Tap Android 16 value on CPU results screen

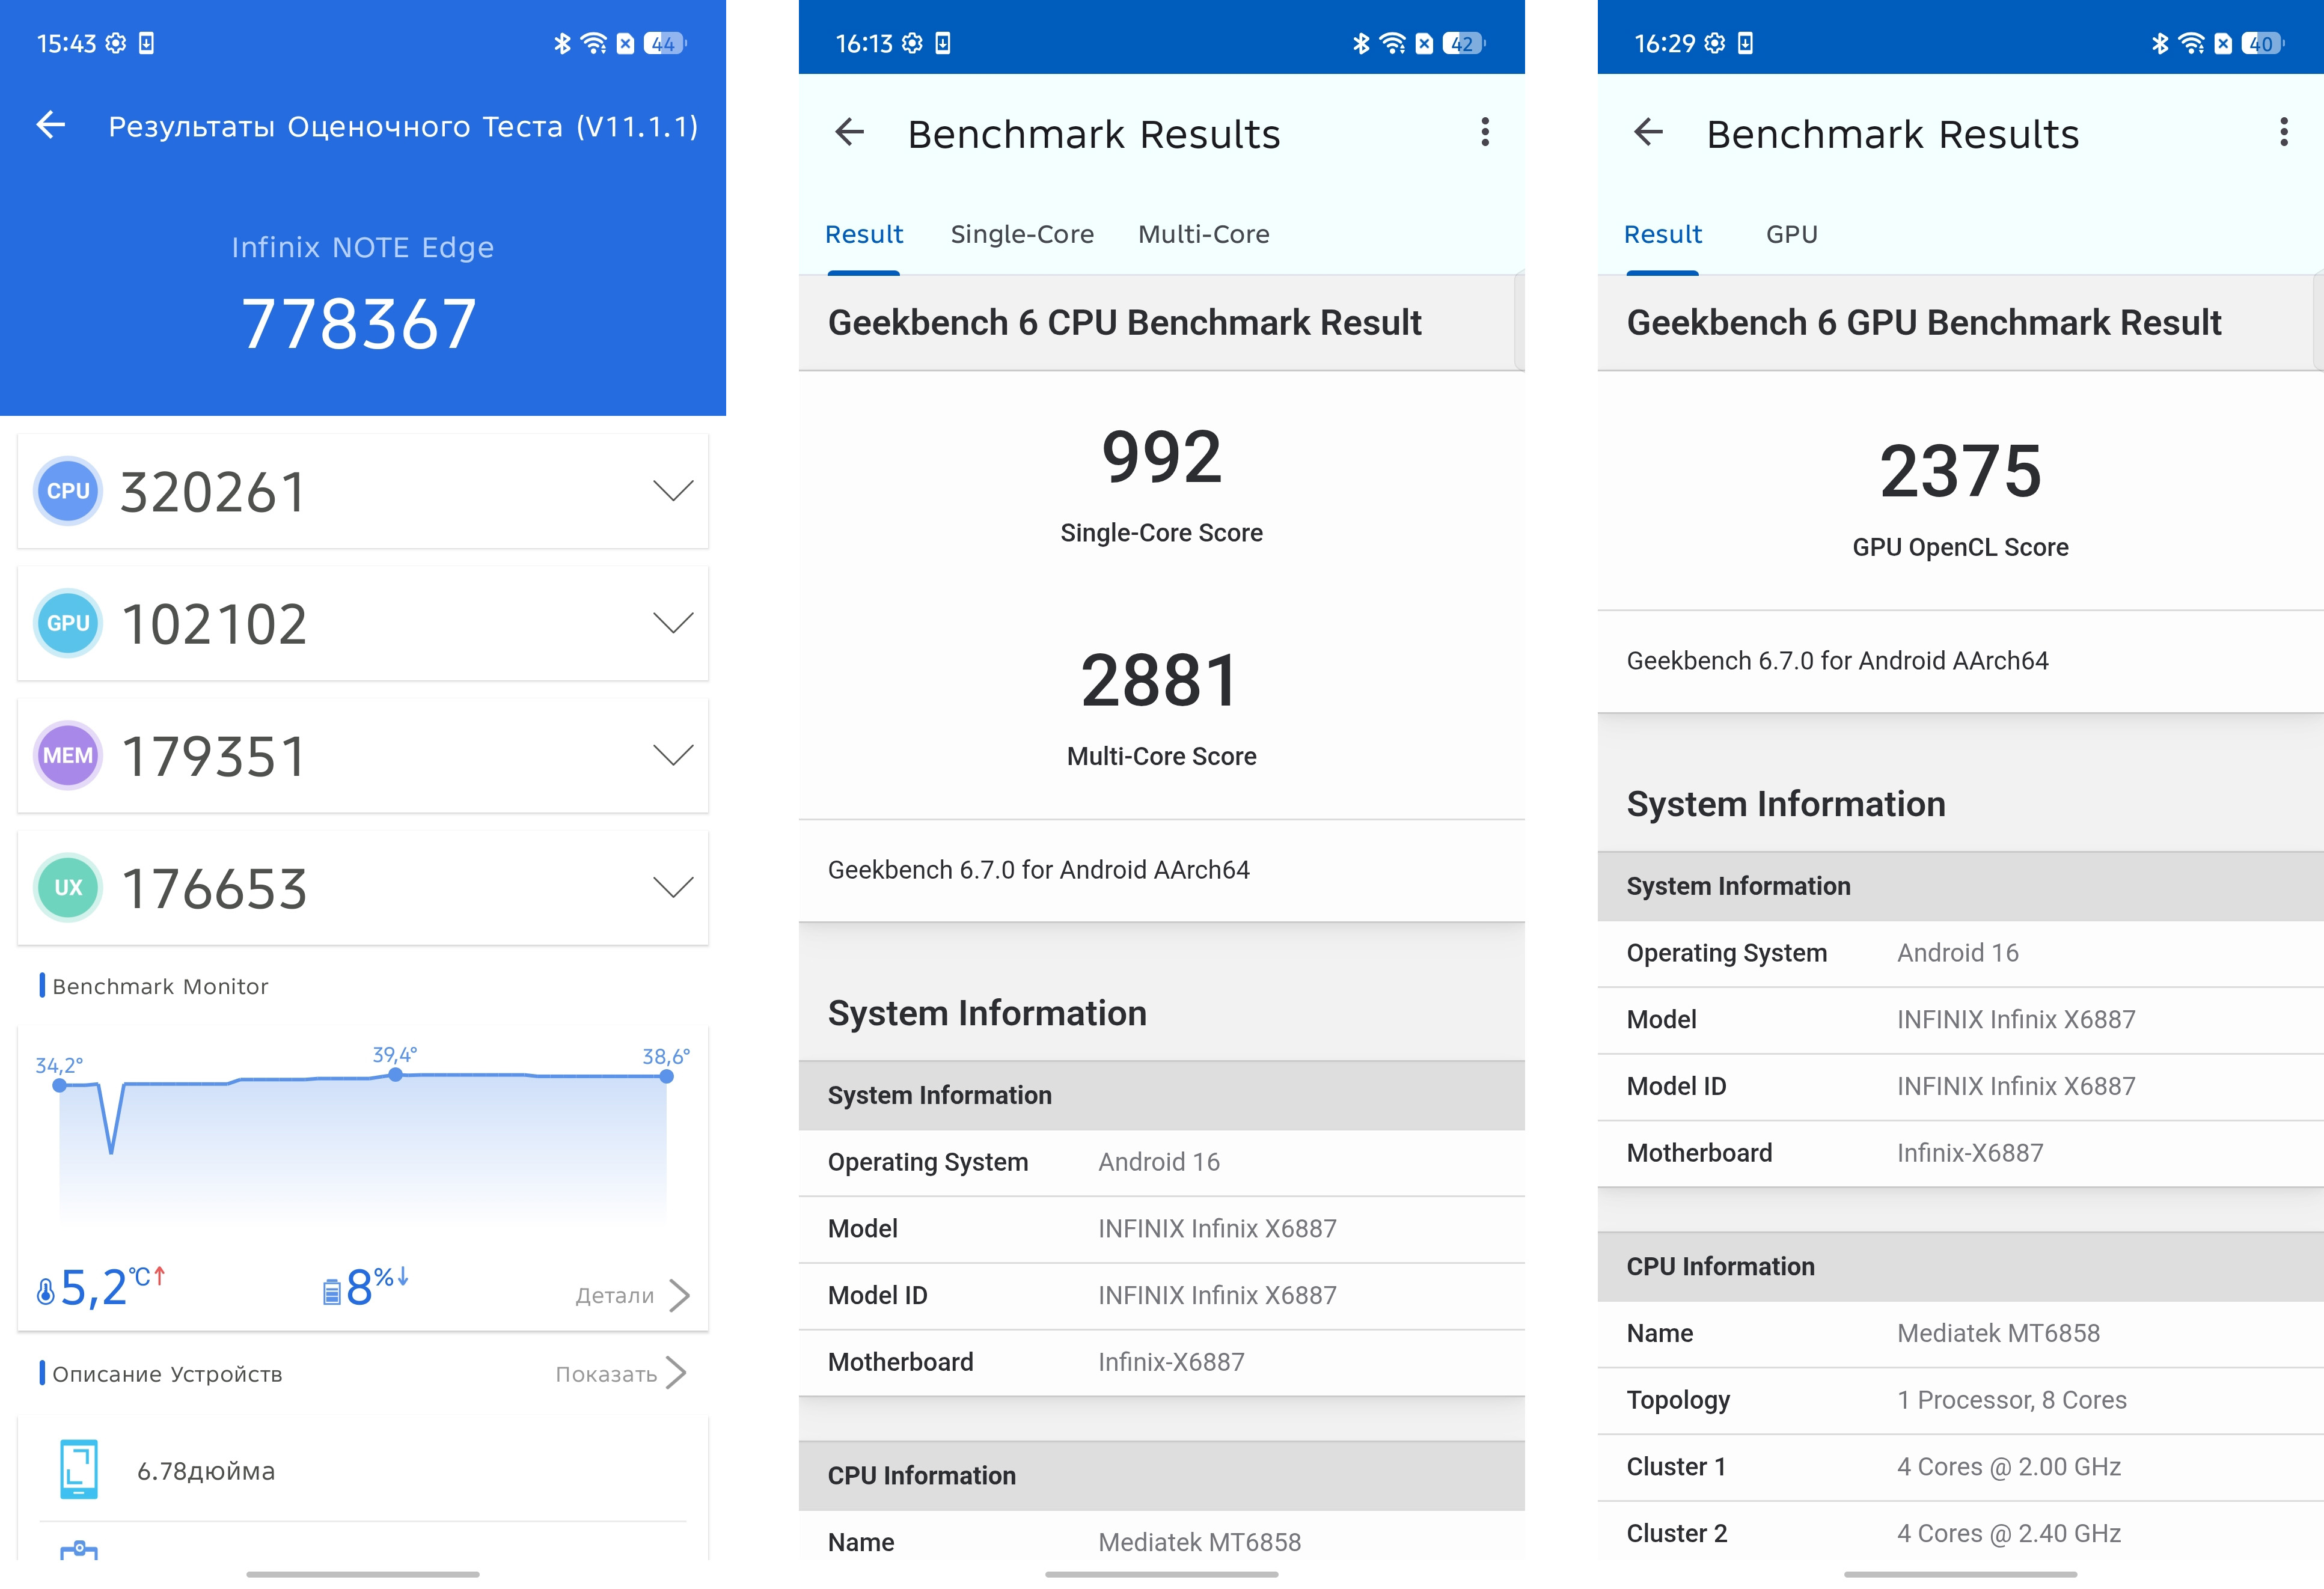pyautogui.click(x=1159, y=1162)
